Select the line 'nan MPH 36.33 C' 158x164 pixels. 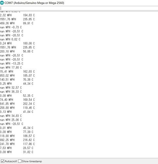[11, 92]
